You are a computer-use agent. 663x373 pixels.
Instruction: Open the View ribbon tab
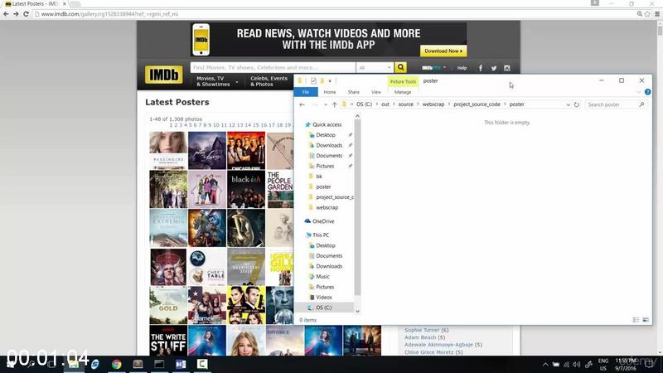(376, 92)
